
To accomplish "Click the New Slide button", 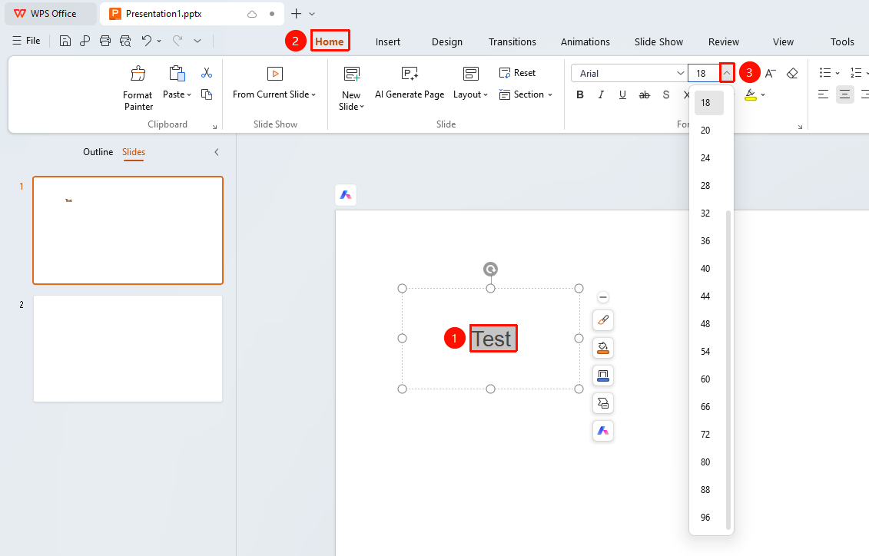I will (351, 88).
